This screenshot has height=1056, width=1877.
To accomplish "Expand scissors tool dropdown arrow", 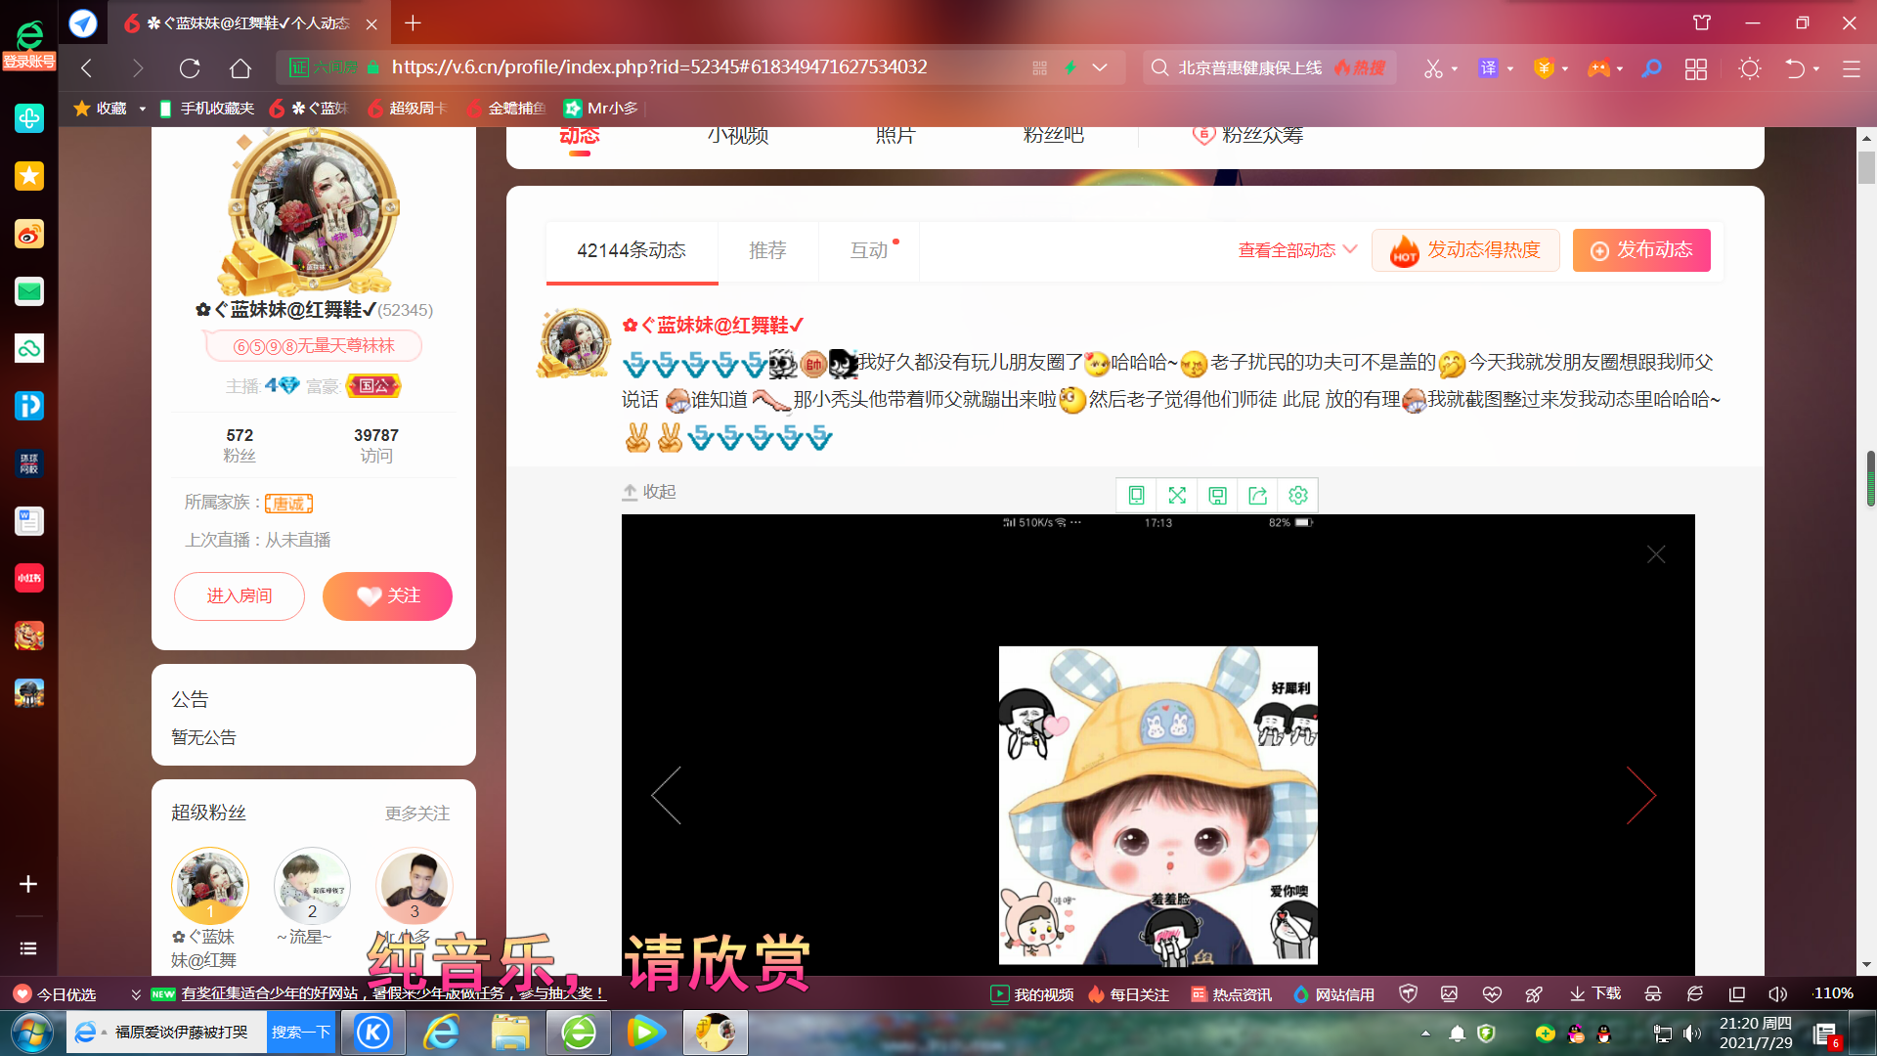I will point(1455,69).
